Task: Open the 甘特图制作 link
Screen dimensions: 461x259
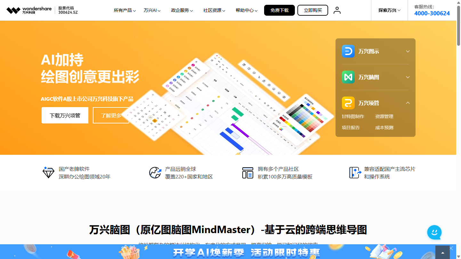Action: click(353, 116)
